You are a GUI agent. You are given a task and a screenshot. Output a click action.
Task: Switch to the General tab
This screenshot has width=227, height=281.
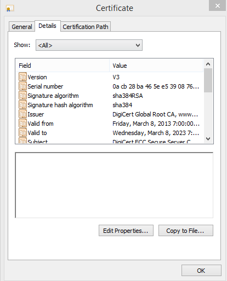[22, 27]
